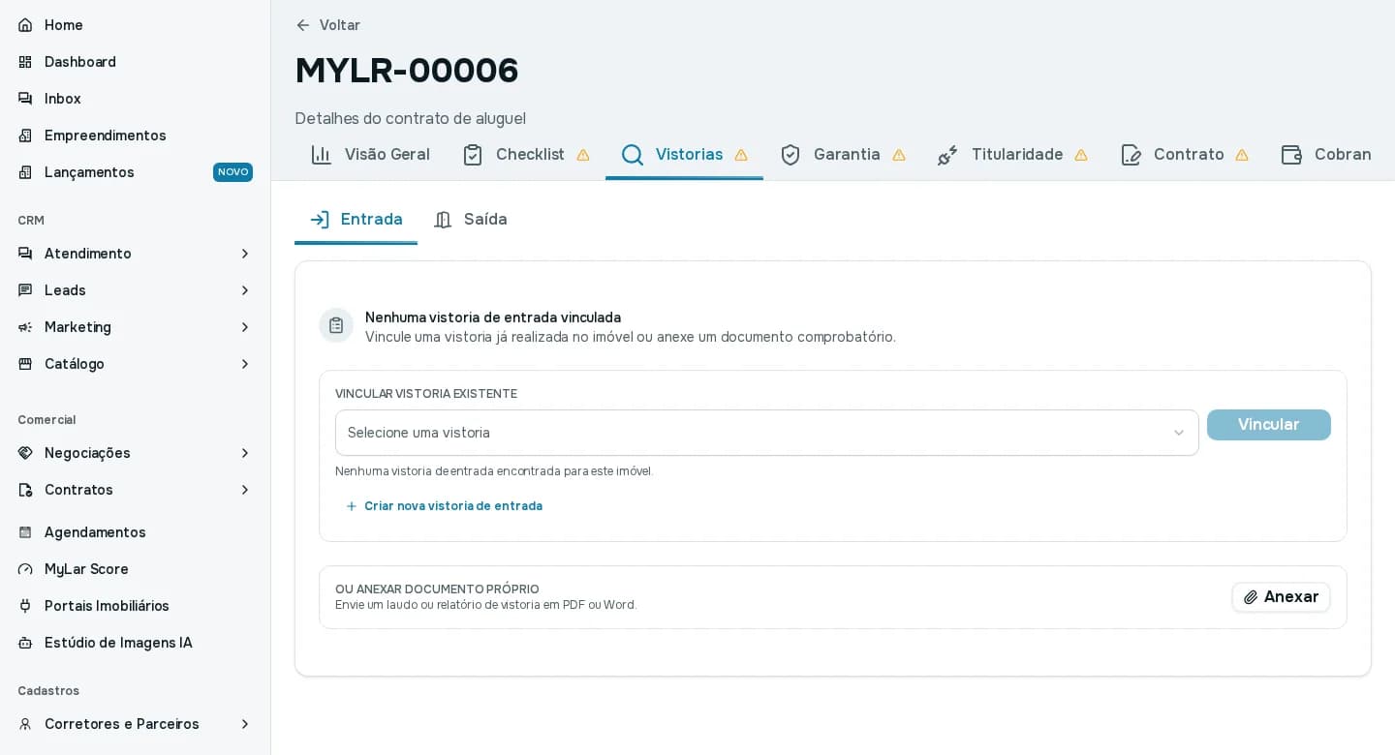This screenshot has height=755, width=1395.
Task: Expand the Marketing submenu chevron
Action: click(x=245, y=327)
